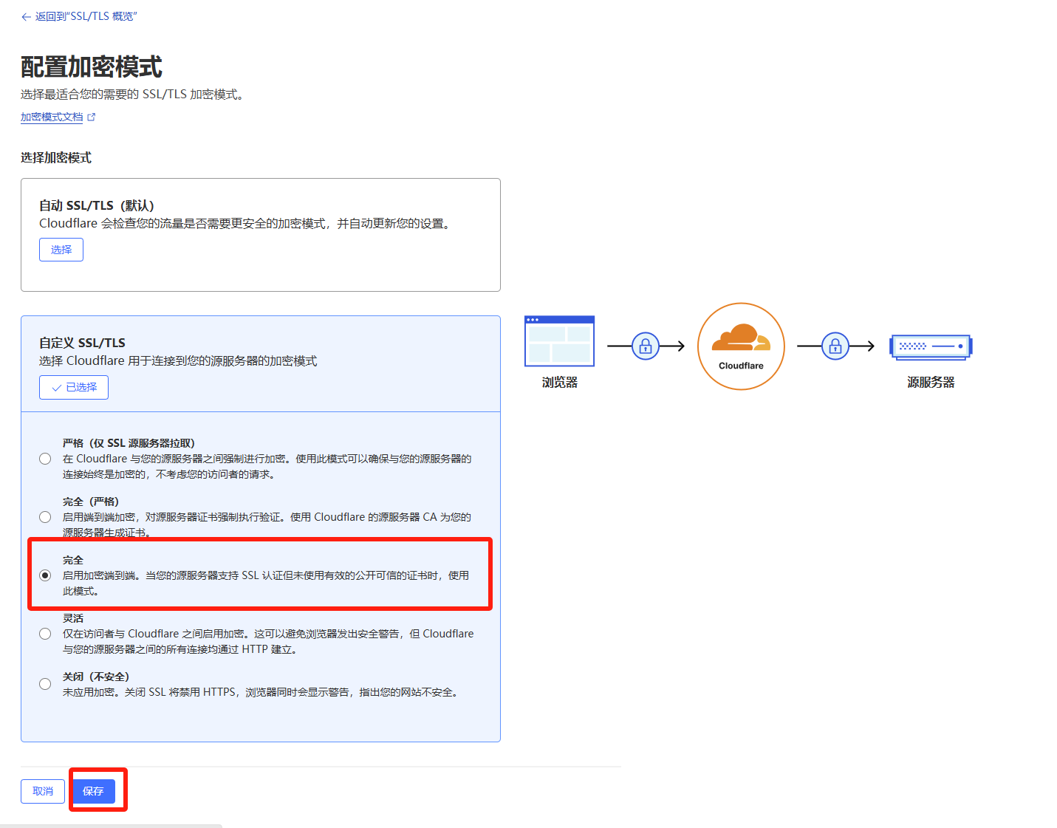The width and height of the screenshot is (1057, 828).
Task: Click the 自定义 SSL/TLS section header
Action: (82, 342)
